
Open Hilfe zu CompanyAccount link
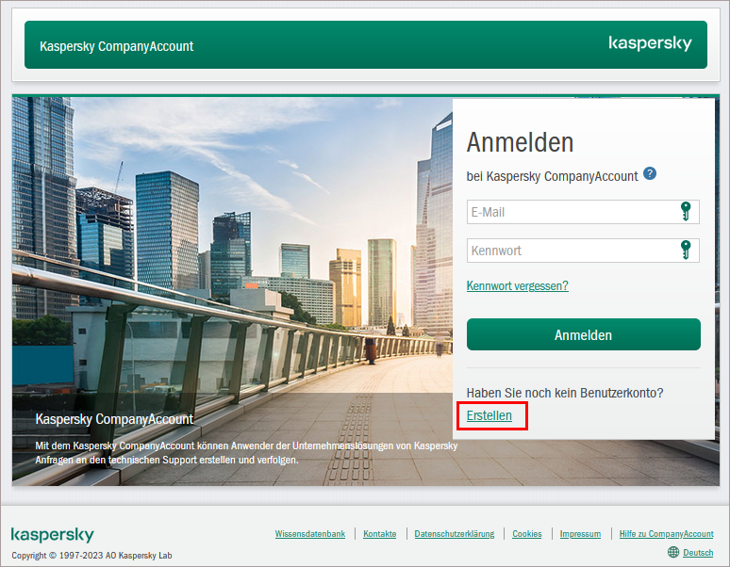(x=666, y=533)
